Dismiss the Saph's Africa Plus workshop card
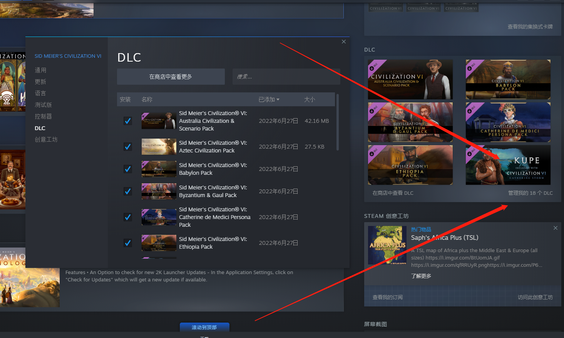Image resolution: width=564 pixels, height=338 pixels. (555, 228)
